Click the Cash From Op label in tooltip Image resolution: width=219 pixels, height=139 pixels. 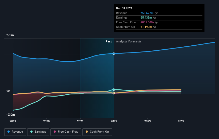point(125,27)
